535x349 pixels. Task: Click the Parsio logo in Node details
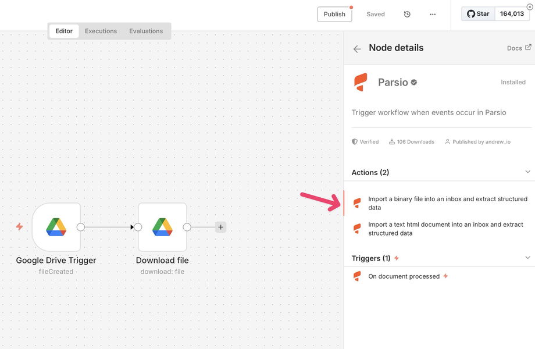(x=361, y=83)
